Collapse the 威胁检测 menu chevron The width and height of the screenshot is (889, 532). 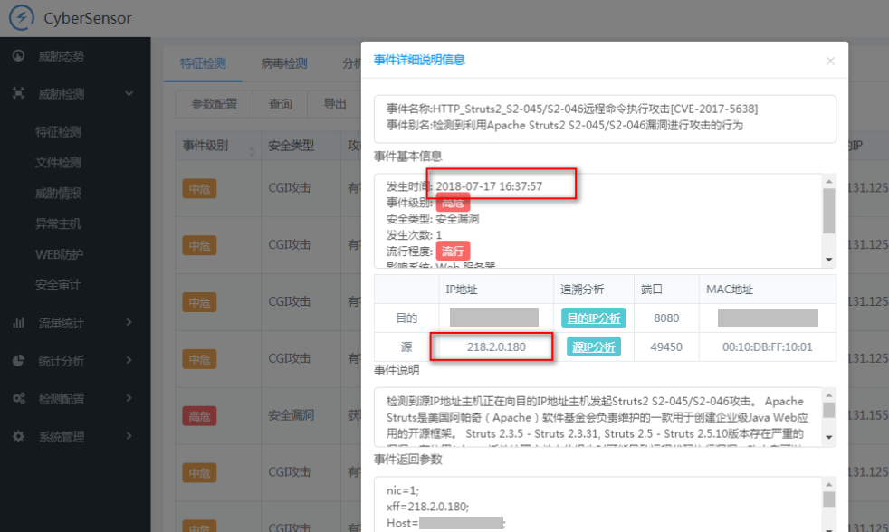pos(129,93)
